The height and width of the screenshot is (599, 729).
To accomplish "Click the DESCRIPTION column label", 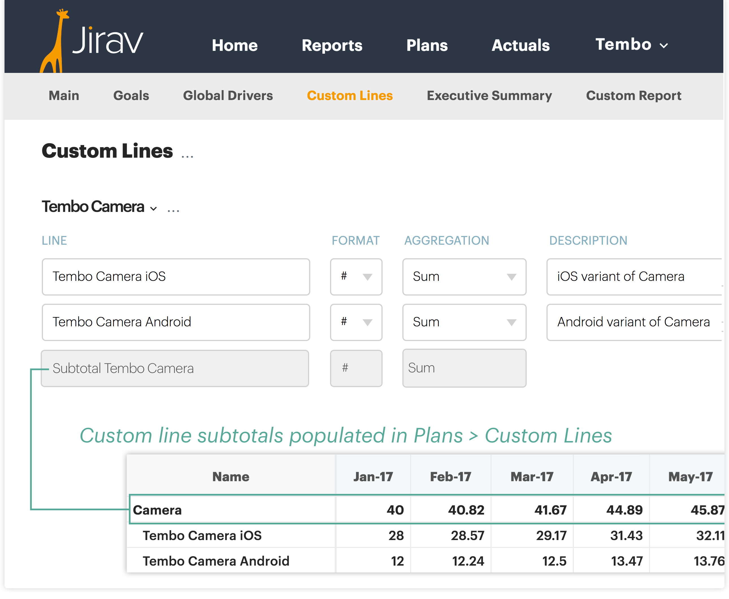I will (x=588, y=240).
